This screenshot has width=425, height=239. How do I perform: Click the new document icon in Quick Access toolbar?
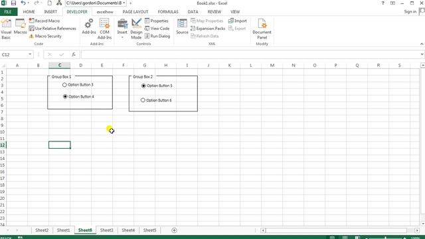[x=49, y=3]
